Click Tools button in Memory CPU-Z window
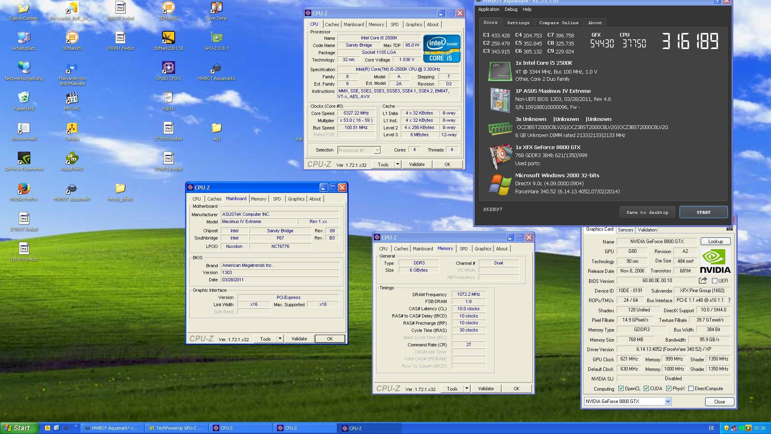 tap(452, 389)
